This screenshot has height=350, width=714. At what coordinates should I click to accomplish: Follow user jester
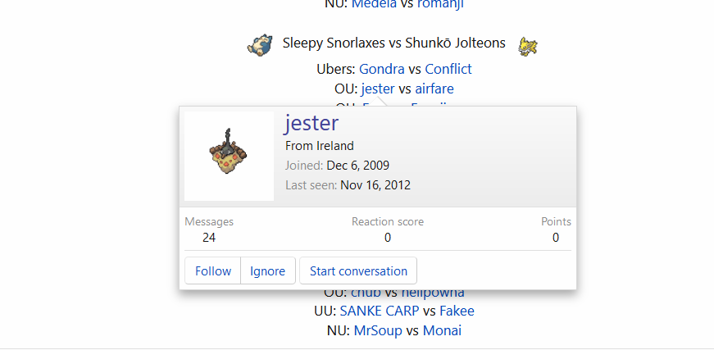(x=213, y=270)
